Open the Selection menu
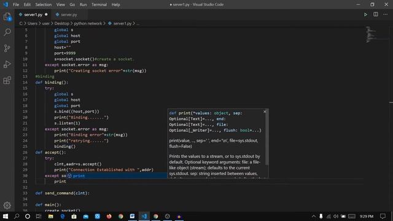 pyautogui.click(x=44, y=4)
